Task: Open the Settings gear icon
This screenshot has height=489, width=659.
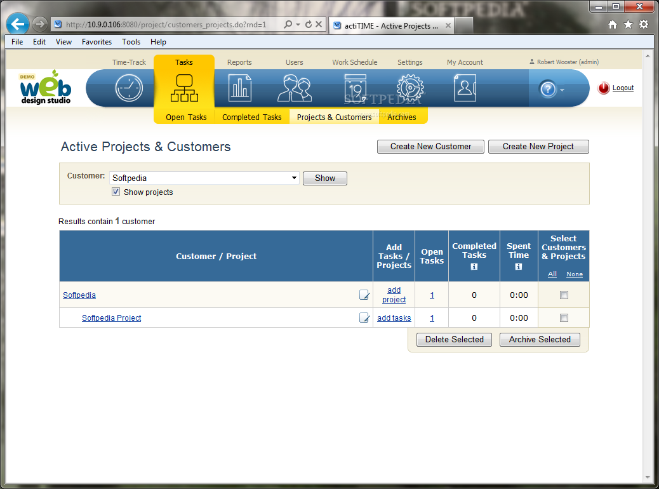Action: tap(410, 88)
